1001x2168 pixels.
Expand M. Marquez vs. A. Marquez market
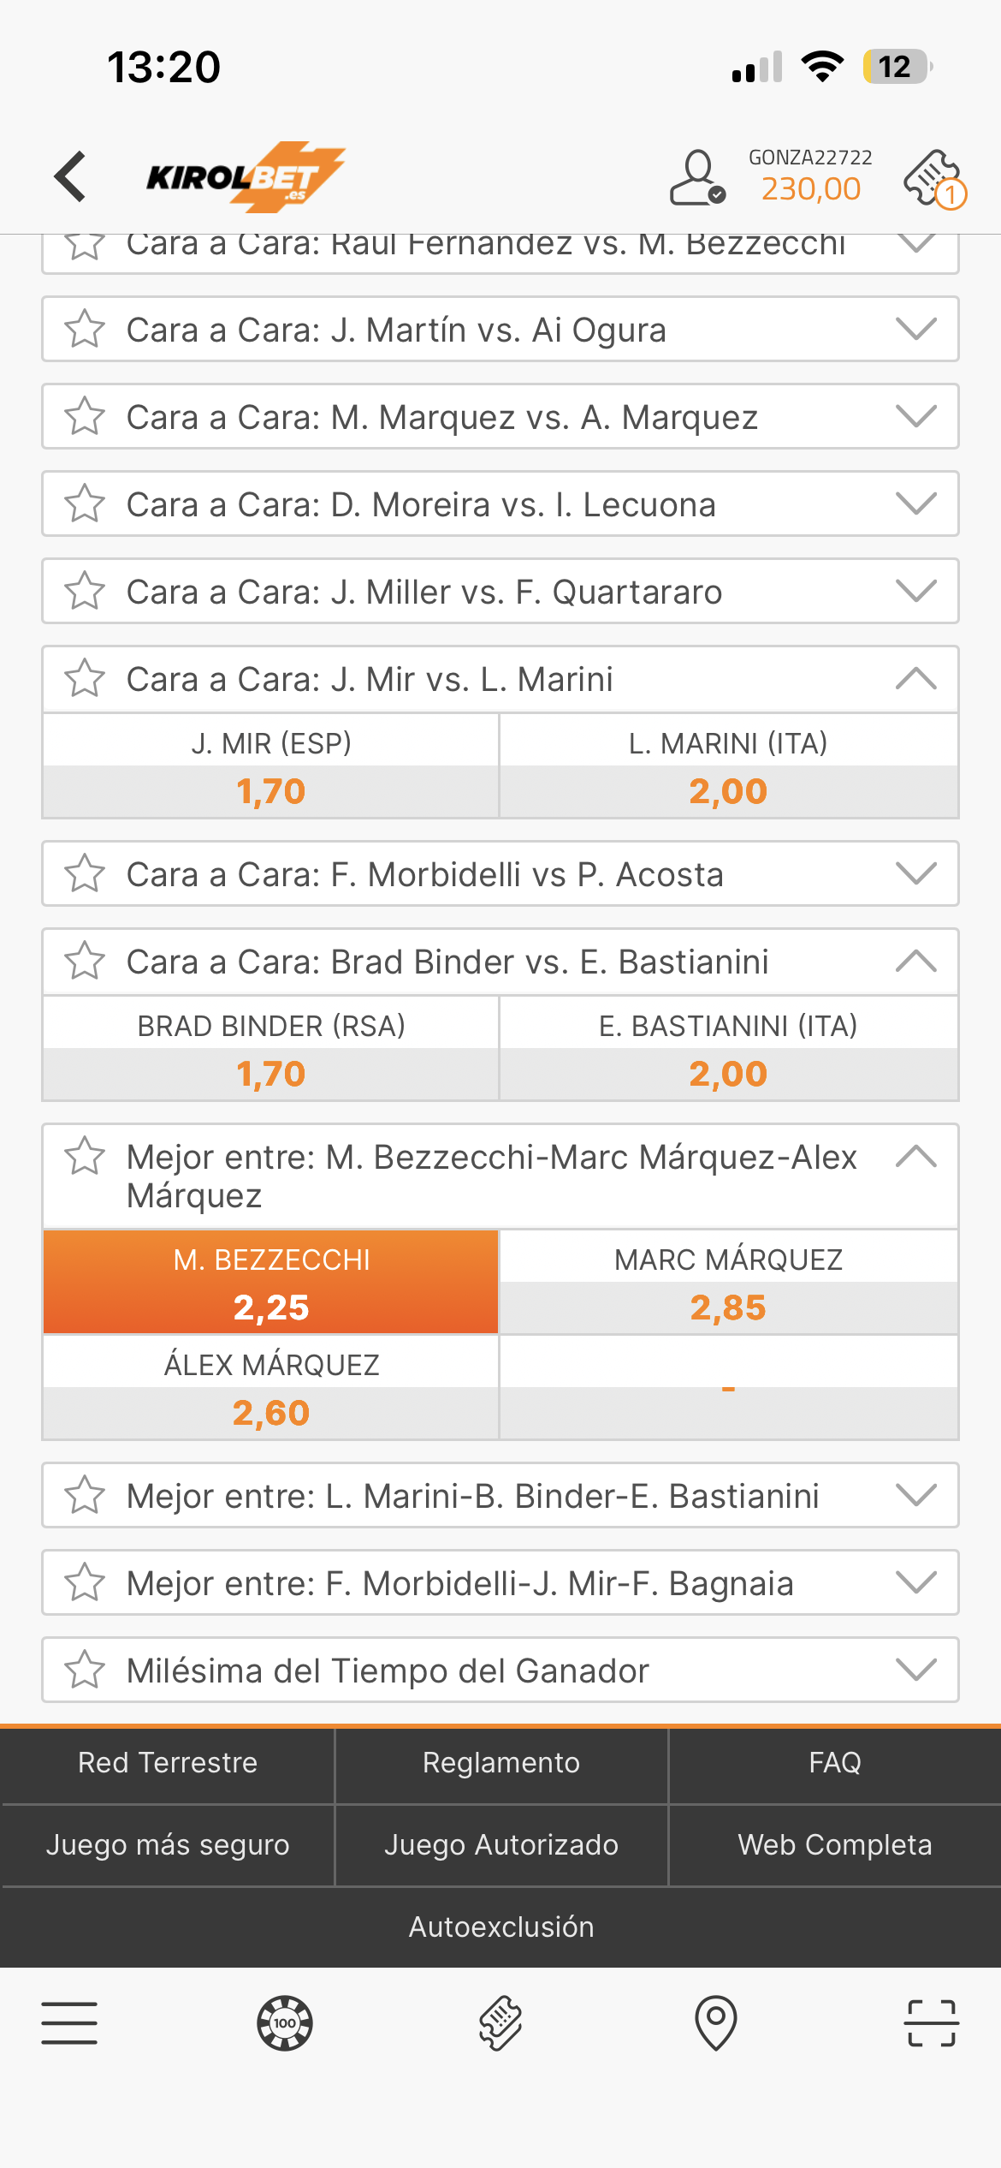[x=916, y=417]
